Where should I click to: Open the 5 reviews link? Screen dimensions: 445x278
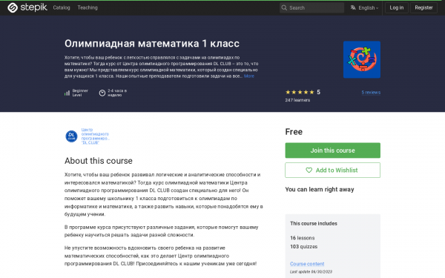[371, 93]
